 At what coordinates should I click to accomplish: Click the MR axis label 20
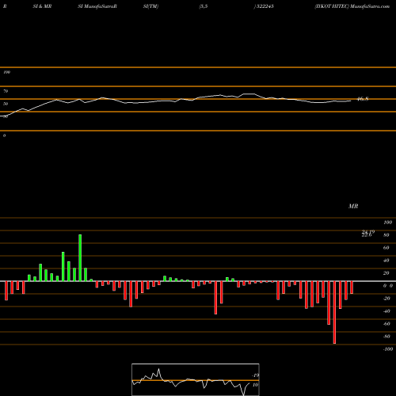386,273
